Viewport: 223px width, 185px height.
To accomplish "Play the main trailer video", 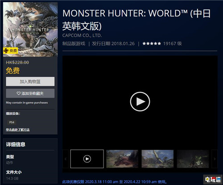I will point(140,102).
